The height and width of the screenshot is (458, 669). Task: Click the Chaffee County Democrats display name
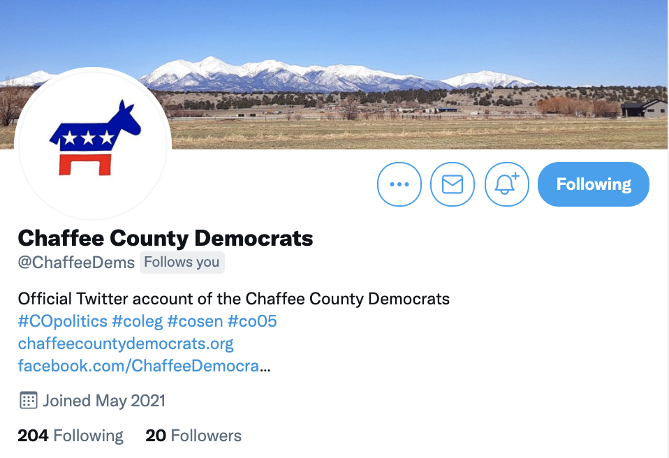(166, 238)
